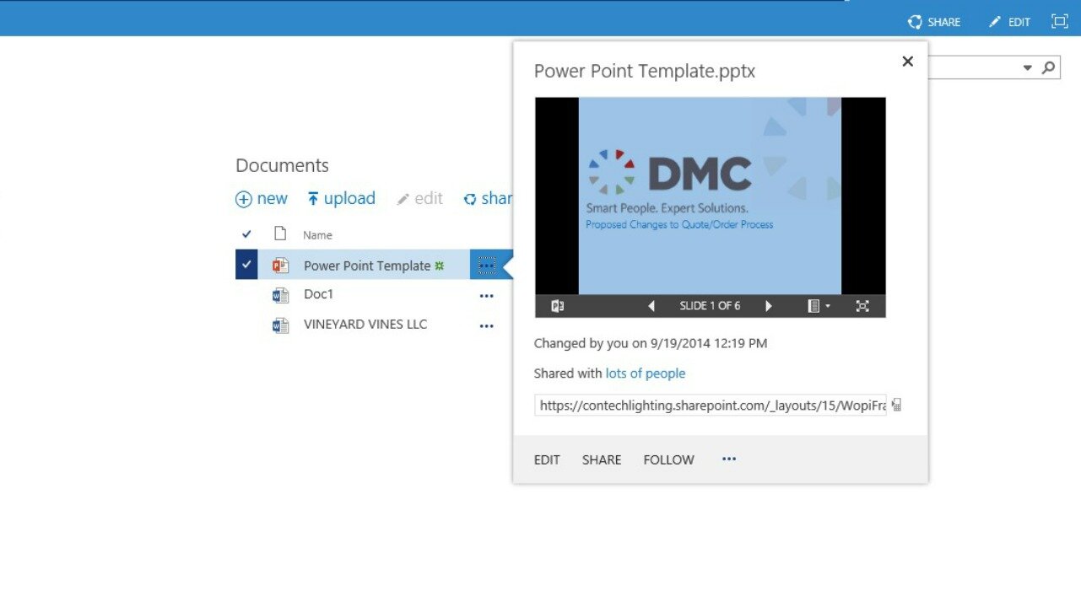Screen dimensions: 1081x607
Task: Open the preview in full screen
Action: click(862, 306)
